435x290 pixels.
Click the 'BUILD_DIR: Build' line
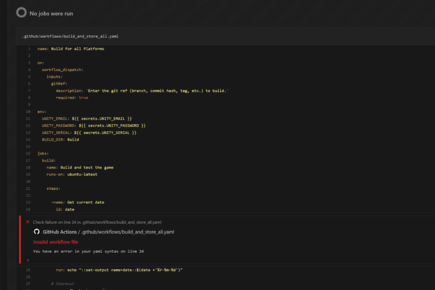tap(61, 139)
